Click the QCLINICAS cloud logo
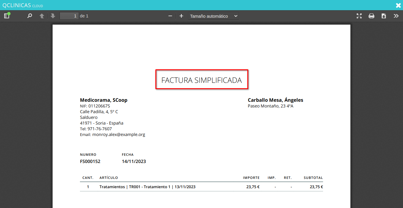 [23, 5]
